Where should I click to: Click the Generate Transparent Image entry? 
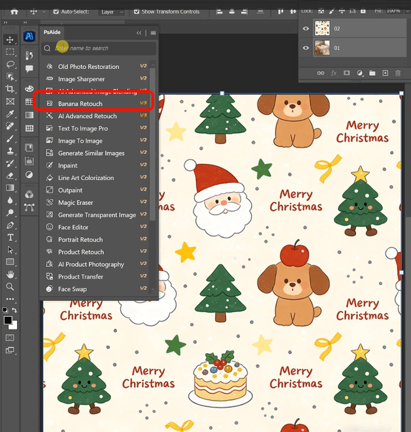[x=97, y=215]
